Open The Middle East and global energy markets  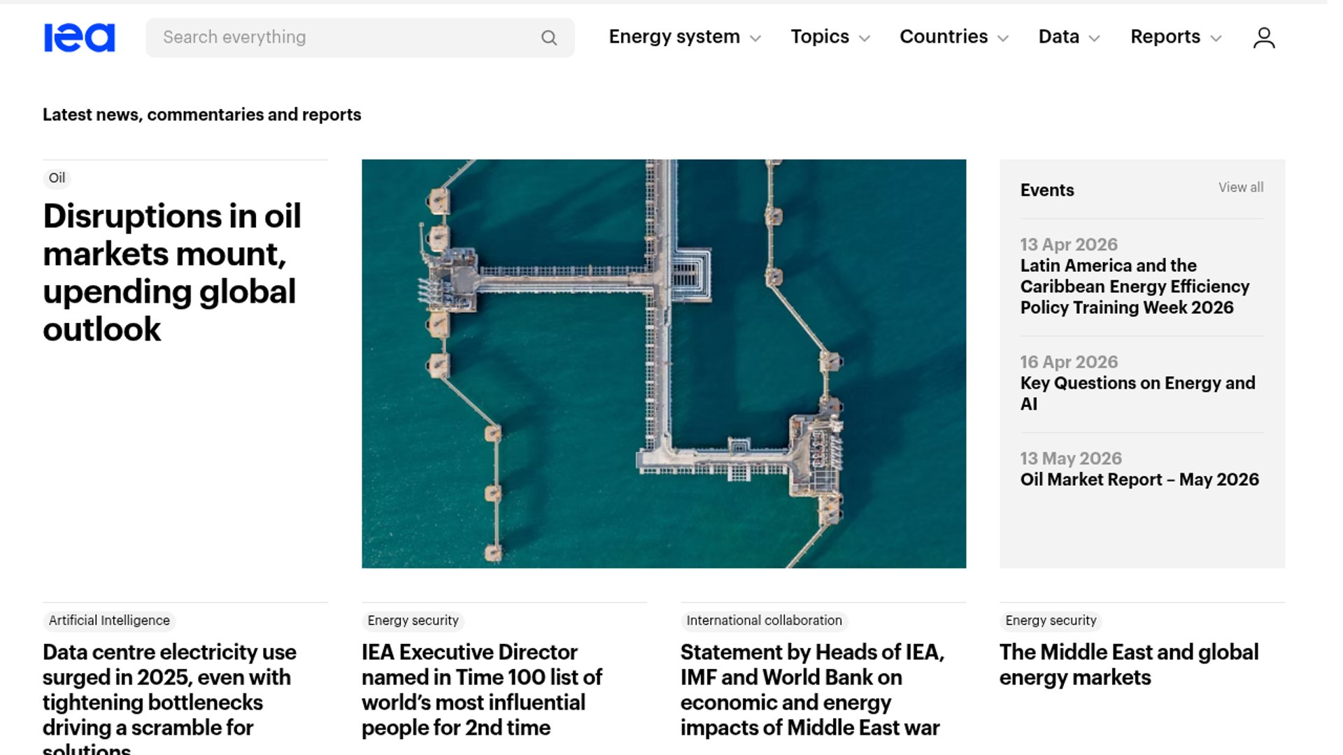click(1128, 664)
